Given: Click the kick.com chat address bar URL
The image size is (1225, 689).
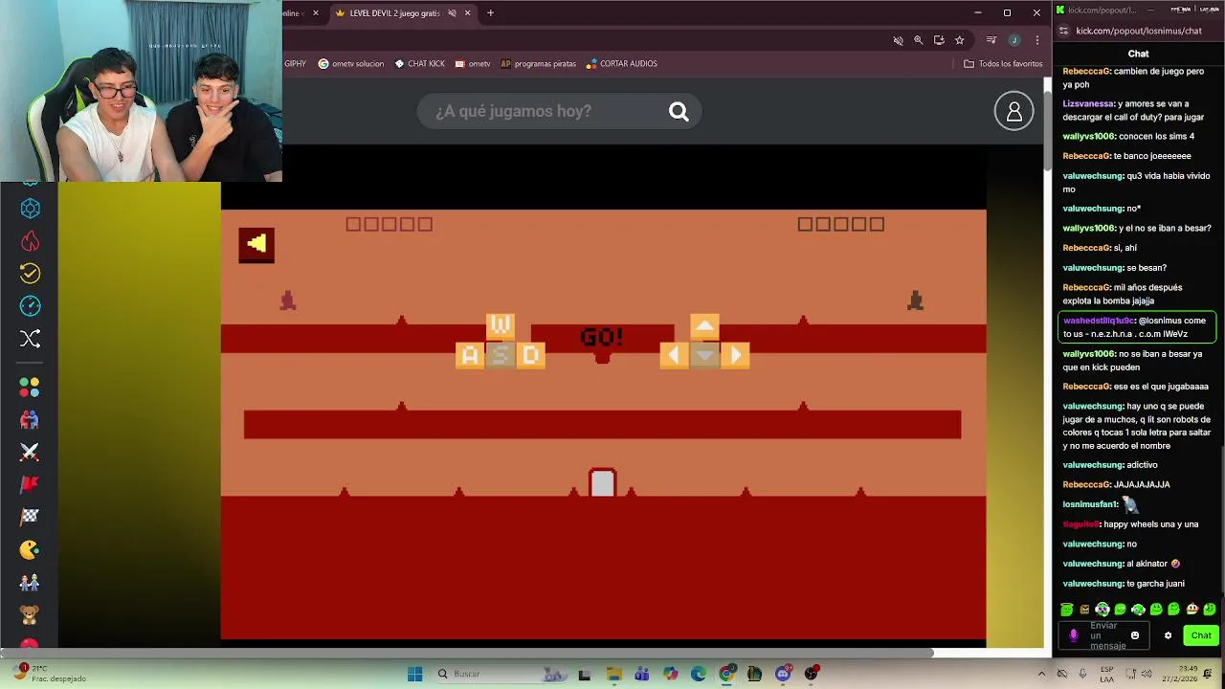Looking at the screenshot, I should 1138,31.
